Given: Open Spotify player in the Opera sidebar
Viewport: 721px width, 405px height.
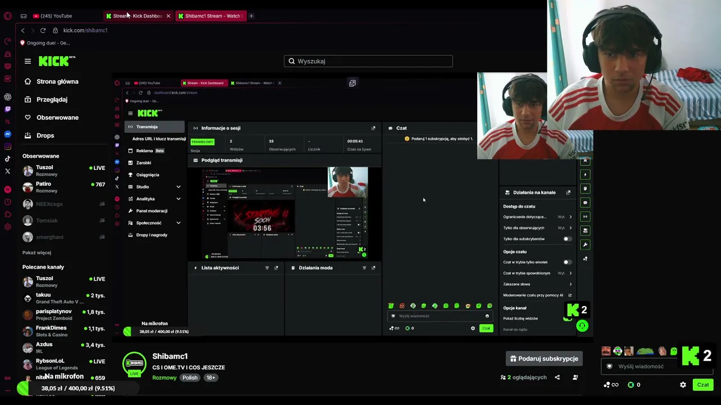Looking at the screenshot, I should click(x=8, y=190).
